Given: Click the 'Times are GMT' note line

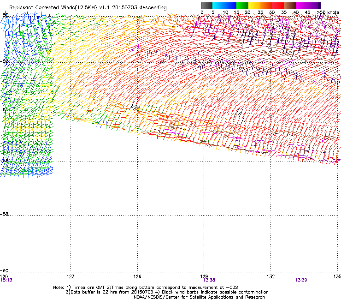Looking at the screenshot, I should [x=146, y=288].
